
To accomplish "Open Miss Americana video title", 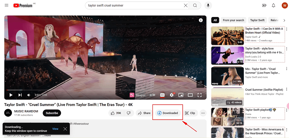I will coord(264,131).
